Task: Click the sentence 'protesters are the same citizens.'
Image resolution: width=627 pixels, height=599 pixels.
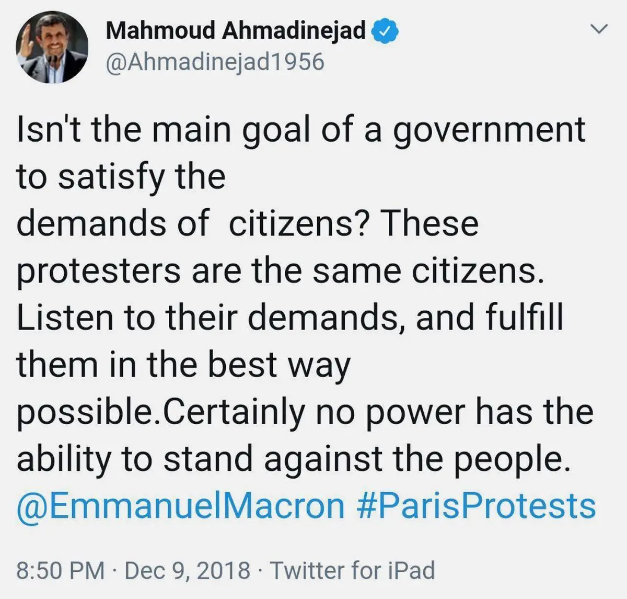Action: point(281,272)
